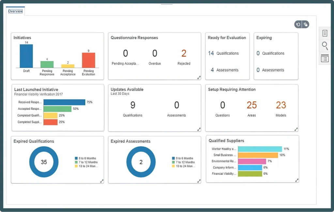
Task: Expand the Questionnaire Responses tile
Action: [199, 77]
